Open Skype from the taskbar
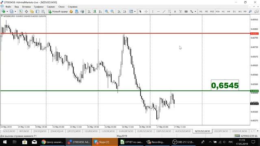Image resolution: width=260 pixels, height=146 pixels. 105,142
